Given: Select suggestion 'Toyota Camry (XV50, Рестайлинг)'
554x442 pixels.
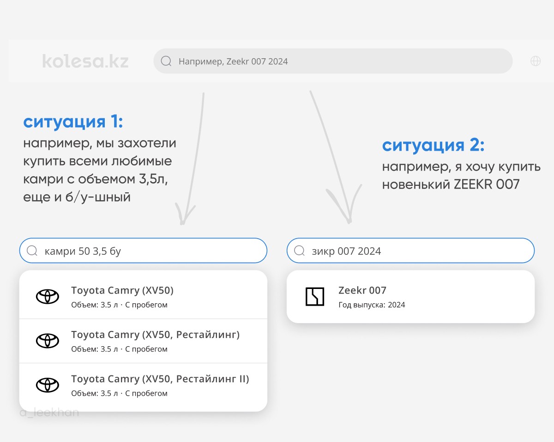Looking at the screenshot, I should pyautogui.click(x=143, y=341).
